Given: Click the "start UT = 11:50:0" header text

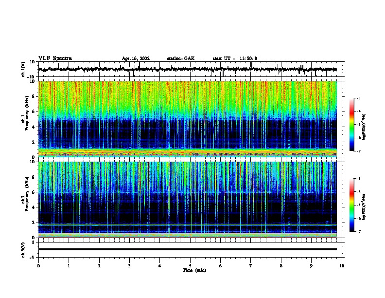Looking at the screenshot, I should coord(235,58).
